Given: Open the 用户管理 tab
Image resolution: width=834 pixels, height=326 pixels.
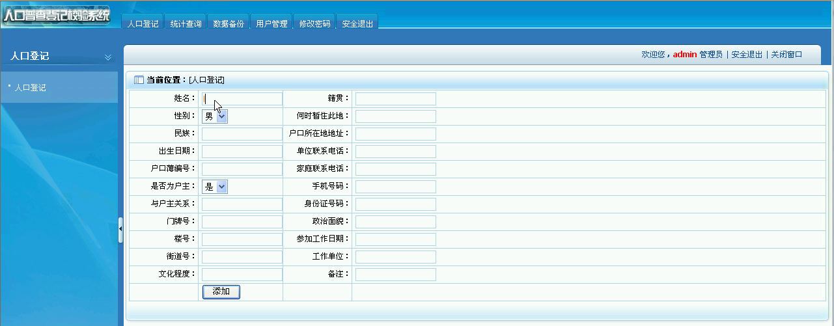Looking at the screenshot, I should [271, 23].
